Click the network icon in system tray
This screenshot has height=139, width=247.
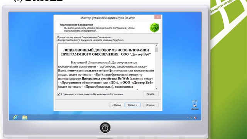191,118
